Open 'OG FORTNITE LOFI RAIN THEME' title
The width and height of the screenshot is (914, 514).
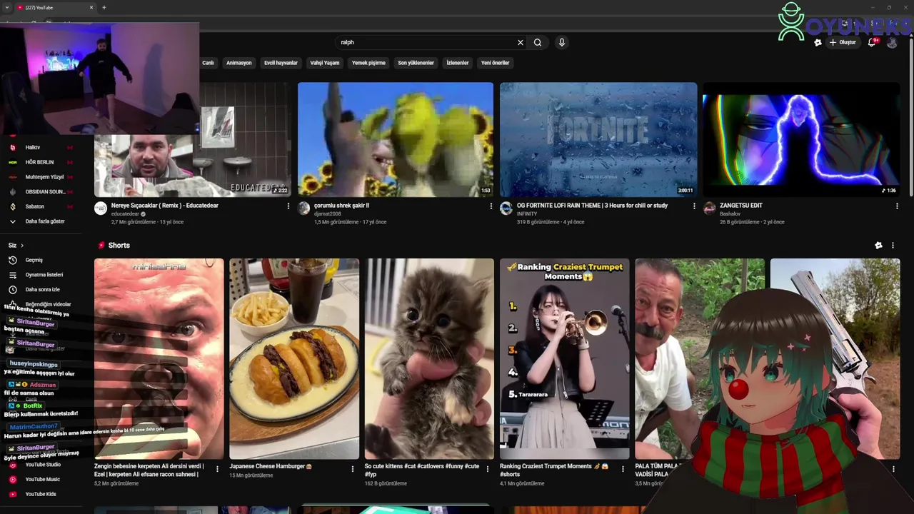point(592,206)
